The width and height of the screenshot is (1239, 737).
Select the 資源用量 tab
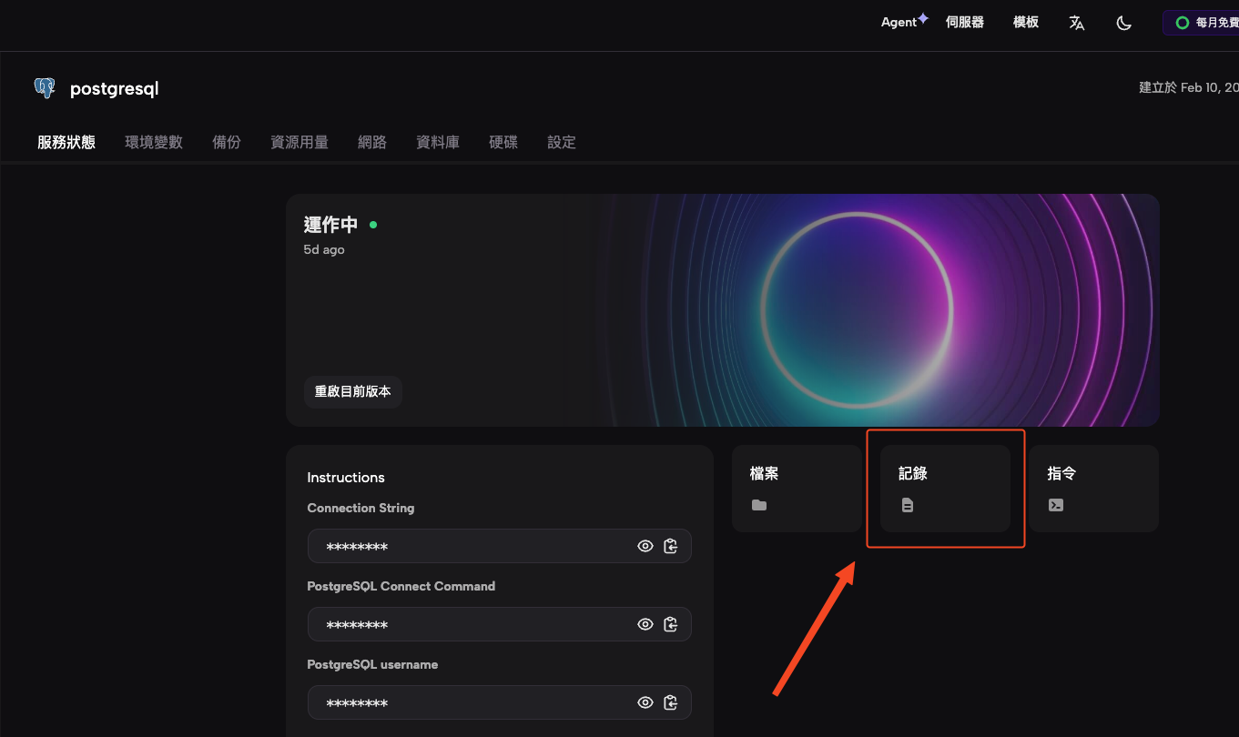pyautogui.click(x=300, y=142)
